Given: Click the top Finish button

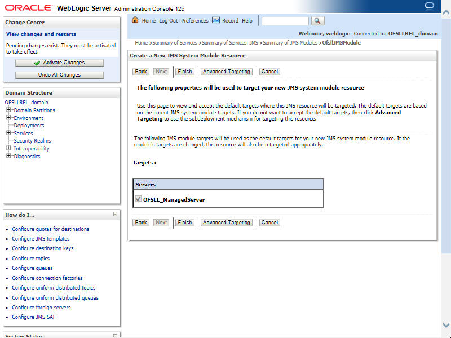Looking at the screenshot, I should [x=185, y=72].
